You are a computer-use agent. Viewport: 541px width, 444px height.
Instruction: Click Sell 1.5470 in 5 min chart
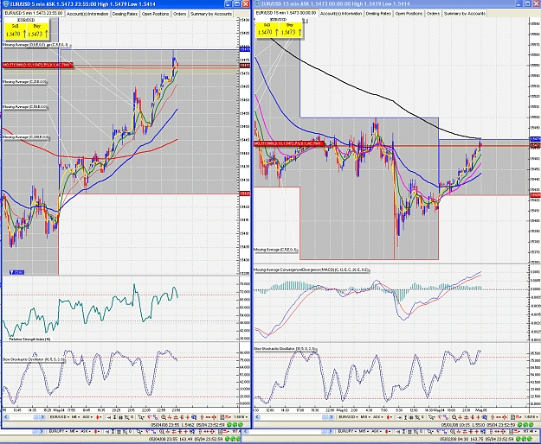16,31
